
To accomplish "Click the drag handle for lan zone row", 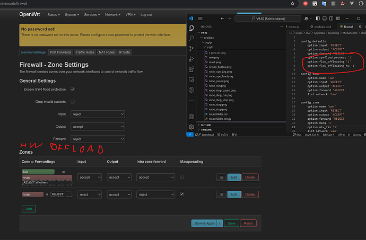I will 222,177.
